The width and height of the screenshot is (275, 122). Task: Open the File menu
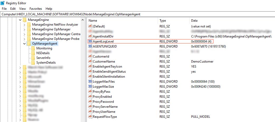(4, 9)
